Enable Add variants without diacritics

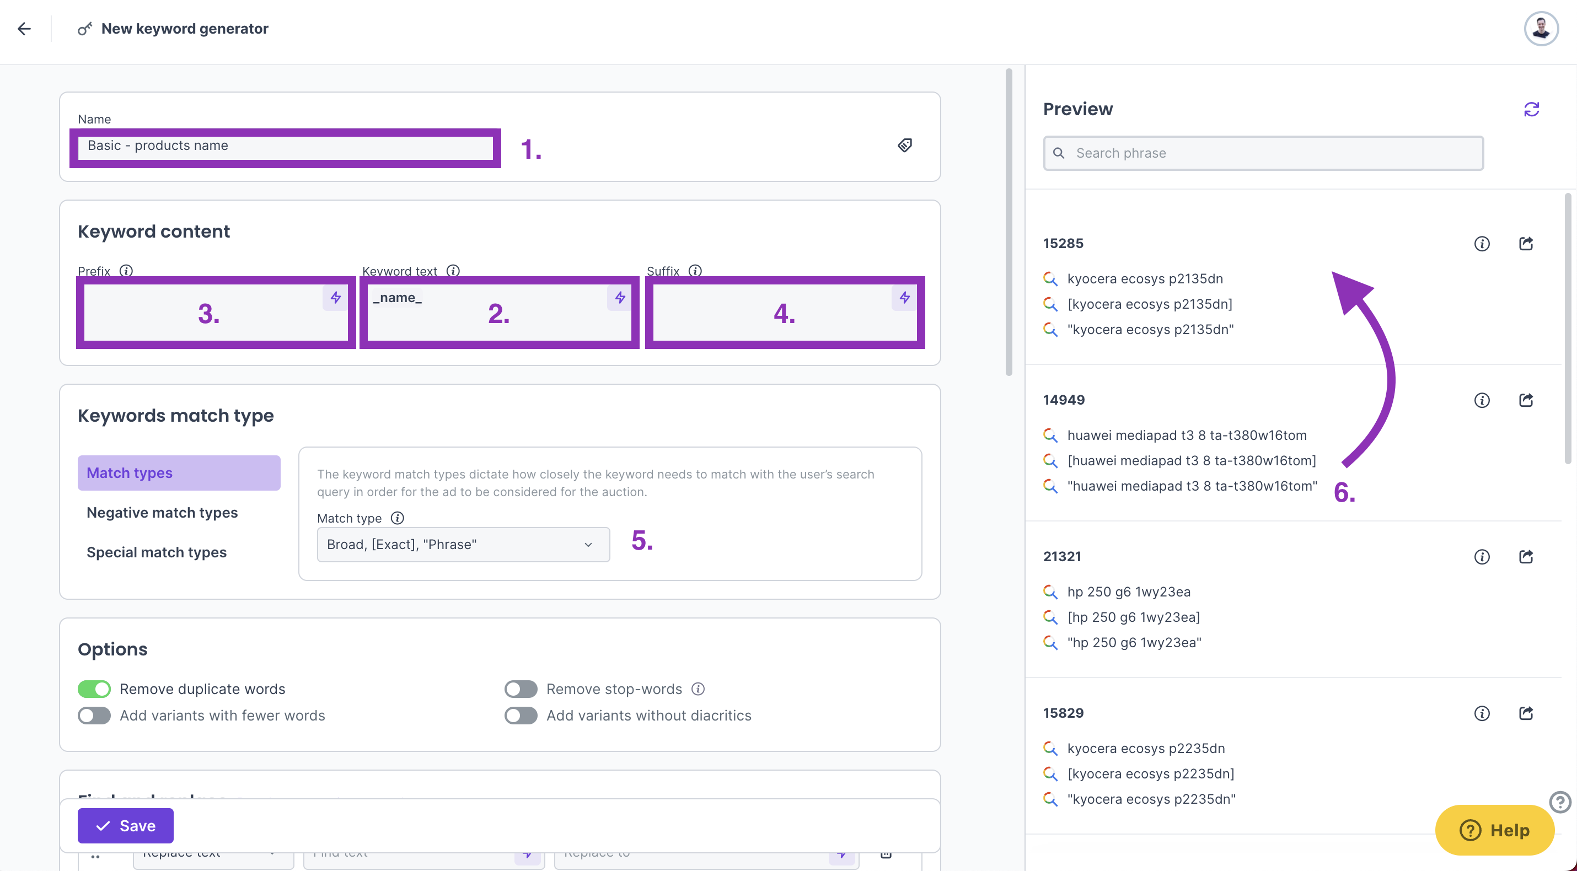pyautogui.click(x=521, y=716)
